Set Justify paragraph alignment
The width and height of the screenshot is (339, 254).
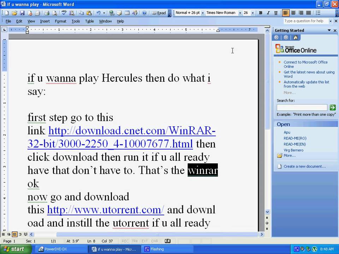pyautogui.click(x=309, y=13)
